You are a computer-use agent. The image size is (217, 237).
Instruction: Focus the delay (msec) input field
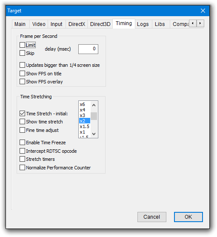pos(88,49)
